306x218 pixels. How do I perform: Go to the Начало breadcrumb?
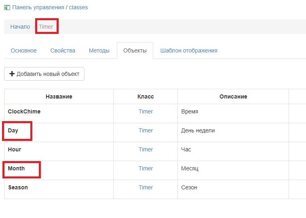point(20,27)
